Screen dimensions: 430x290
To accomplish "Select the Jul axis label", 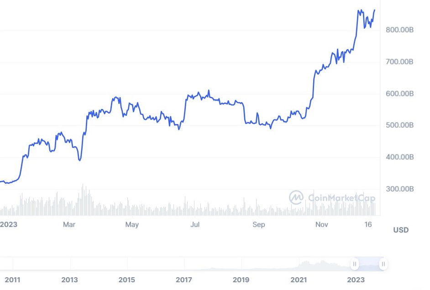I will (x=195, y=224).
